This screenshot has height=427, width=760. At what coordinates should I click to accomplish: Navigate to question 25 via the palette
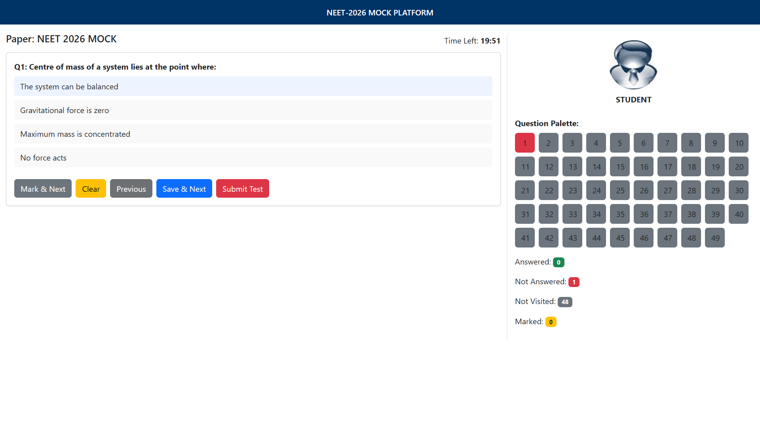[x=619, y=190]
